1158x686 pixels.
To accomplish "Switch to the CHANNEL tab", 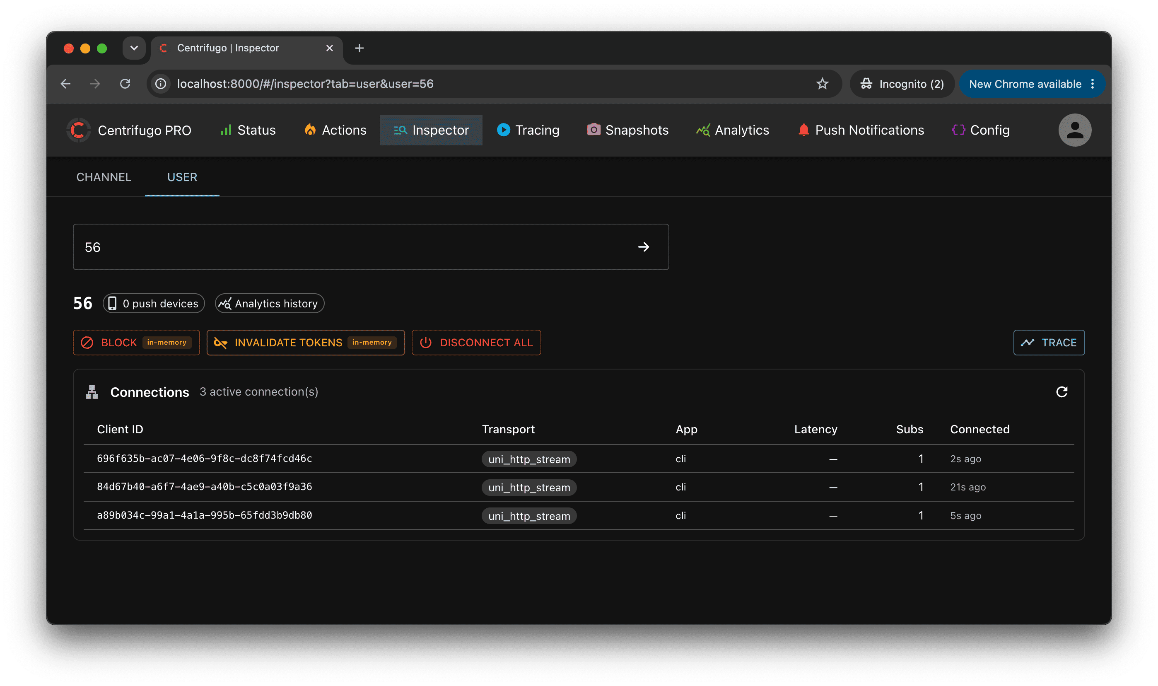I will point(104,177).
